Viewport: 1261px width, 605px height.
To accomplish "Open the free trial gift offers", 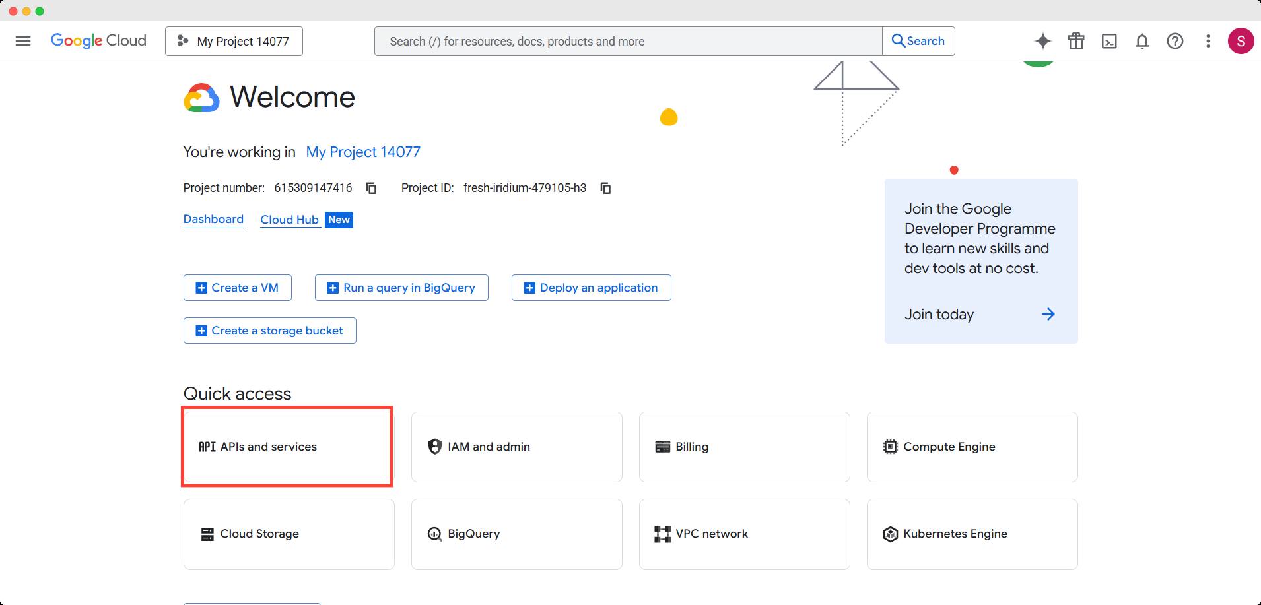I will click(x=1076, y=41).
